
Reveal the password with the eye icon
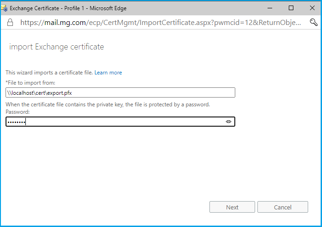(x=228, y=122)
